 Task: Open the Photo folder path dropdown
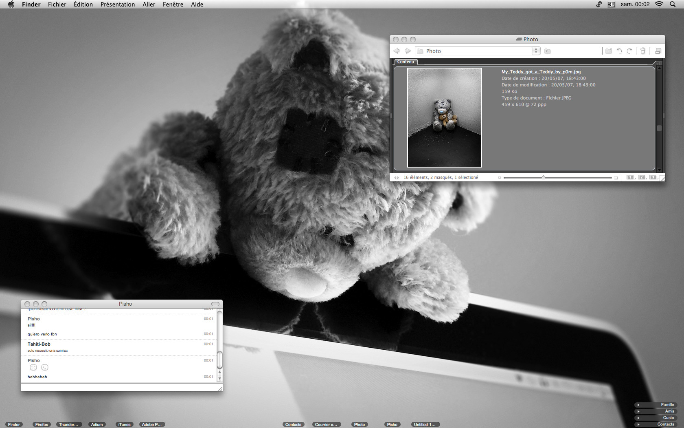tap(536, 51)
